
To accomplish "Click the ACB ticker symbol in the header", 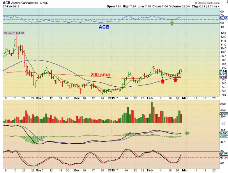I will click(x=6, y=3).
